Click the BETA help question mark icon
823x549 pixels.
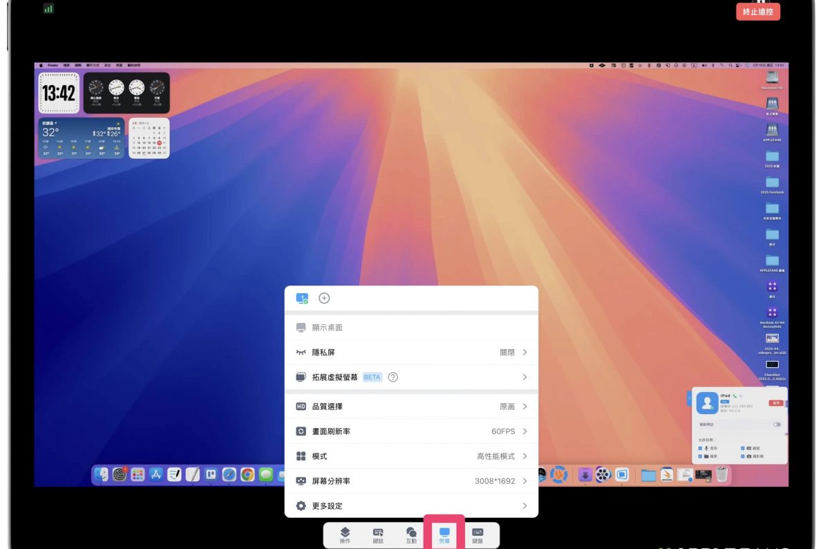coord(393,378)
